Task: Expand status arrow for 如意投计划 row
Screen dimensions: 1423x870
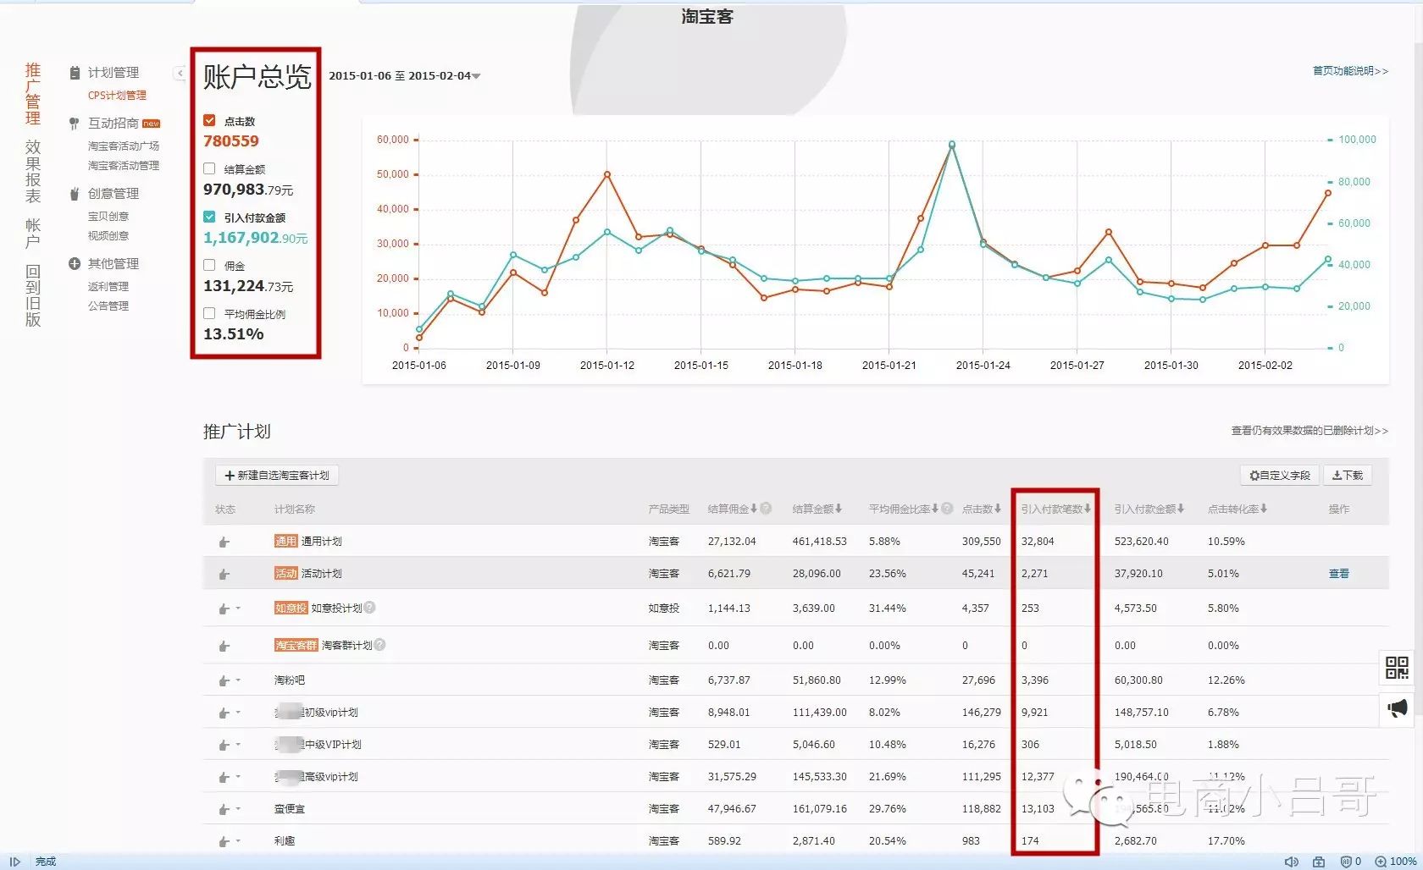Action: tap(238, 608)
